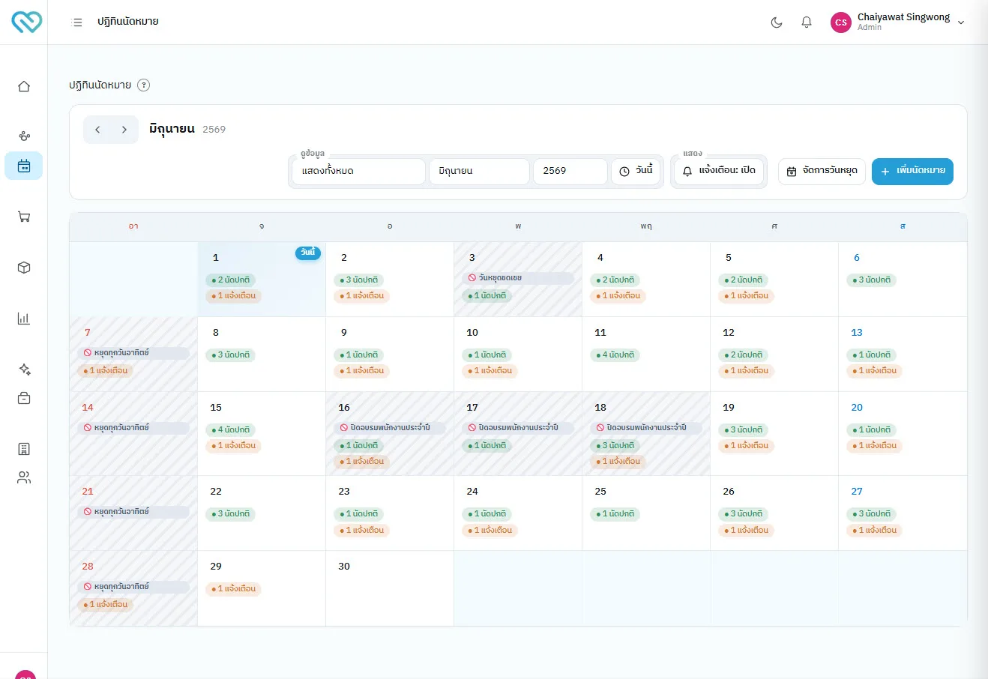Click the shopping cart sidebar icon
The height and width of the screenshot is (679, 988).
tap(24, 217)
